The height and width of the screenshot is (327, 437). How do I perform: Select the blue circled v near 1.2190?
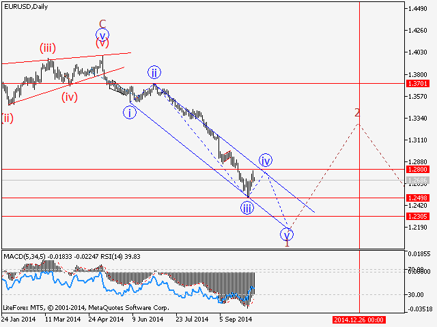287,234
